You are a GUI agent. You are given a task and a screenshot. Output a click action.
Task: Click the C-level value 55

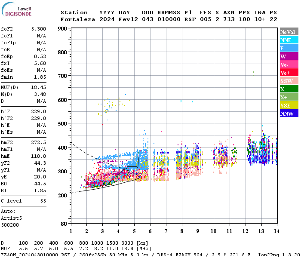click(43, 201)
